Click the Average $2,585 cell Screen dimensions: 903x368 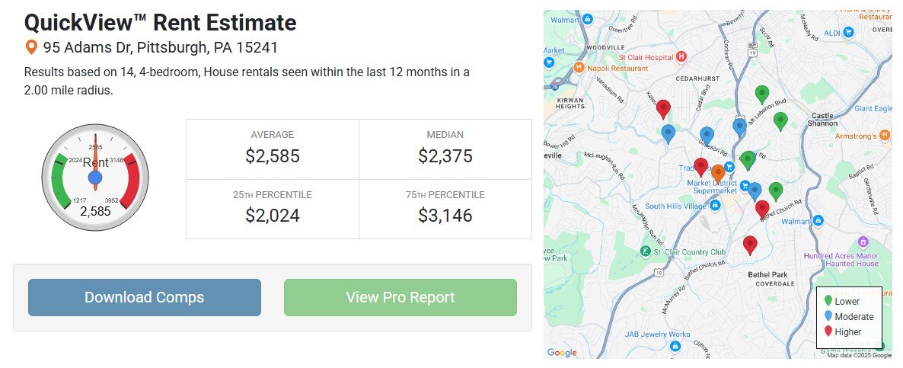[x=273, y=150]
